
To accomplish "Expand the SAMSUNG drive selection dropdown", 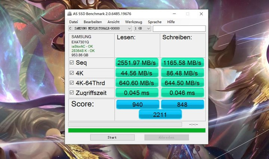I will (100, 28).
